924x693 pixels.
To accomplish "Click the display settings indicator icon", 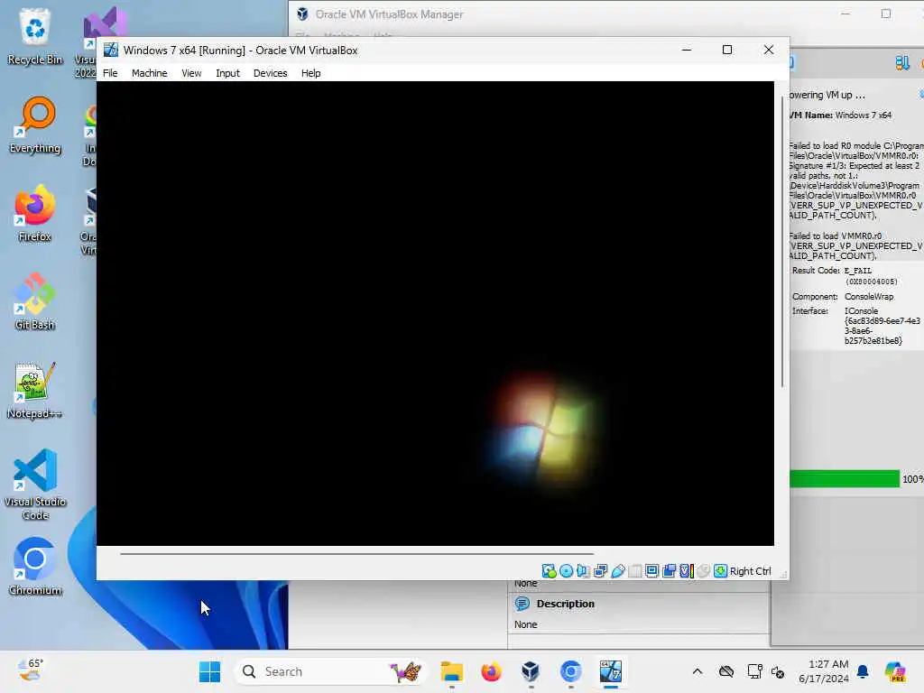I will [651, 571].
